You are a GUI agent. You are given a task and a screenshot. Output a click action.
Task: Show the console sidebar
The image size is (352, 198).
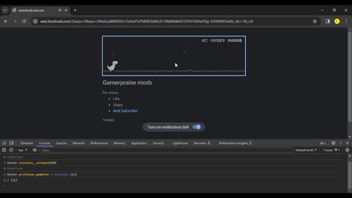click(4, 150)
